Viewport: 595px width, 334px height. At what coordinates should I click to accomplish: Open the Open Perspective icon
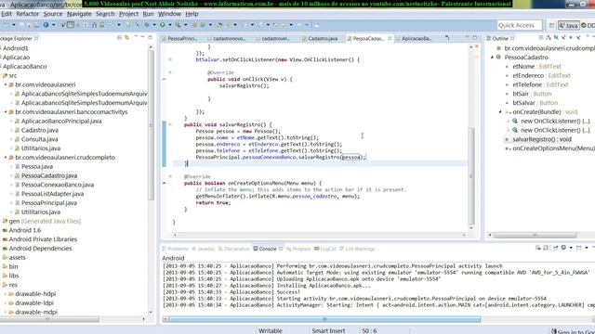[551, 25]
